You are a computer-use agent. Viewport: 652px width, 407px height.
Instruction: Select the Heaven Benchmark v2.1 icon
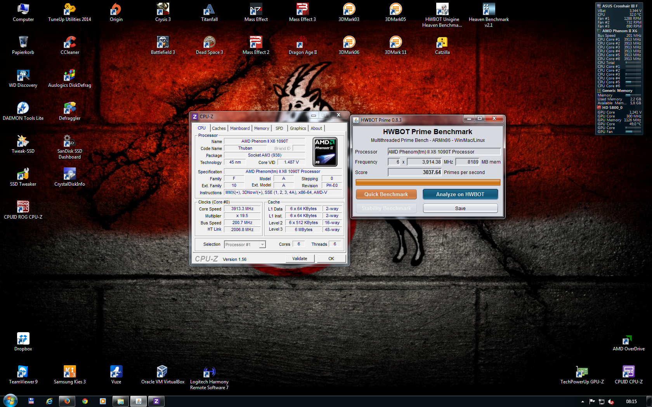[x=489, y=15]
